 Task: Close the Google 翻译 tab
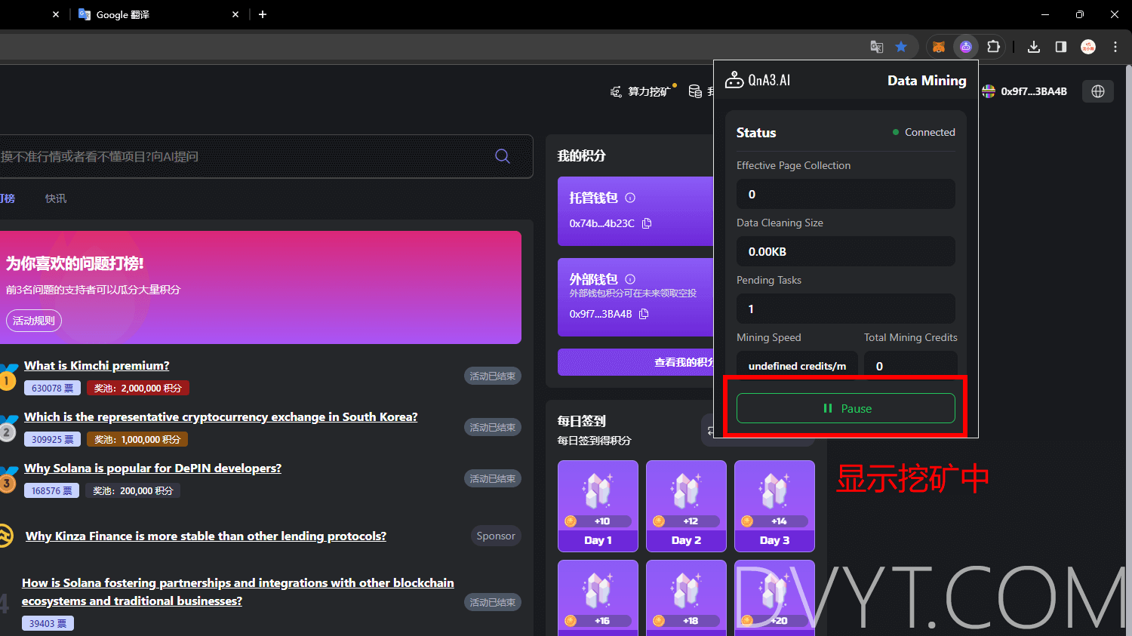(235, 14)
